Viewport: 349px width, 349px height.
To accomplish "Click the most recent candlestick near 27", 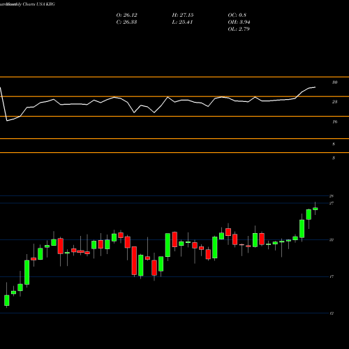I will pos(315,209).
